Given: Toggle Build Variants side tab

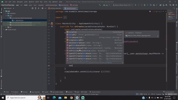Looking at the screenshot, I should (1, 84).
